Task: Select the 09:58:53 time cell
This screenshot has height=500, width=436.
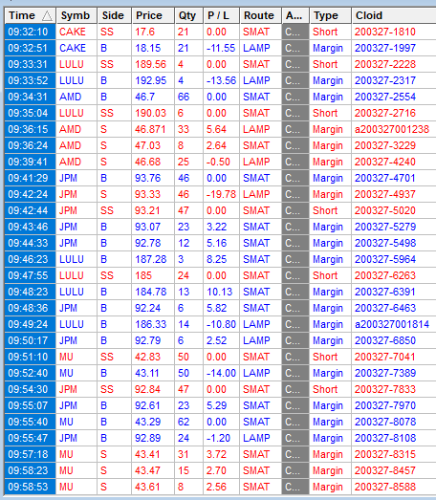Action: point(31,488)
